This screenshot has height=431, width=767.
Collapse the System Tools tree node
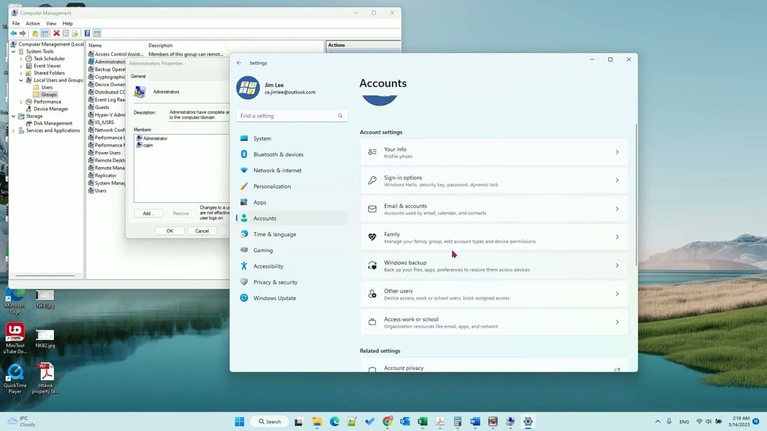tap(14, 51)
